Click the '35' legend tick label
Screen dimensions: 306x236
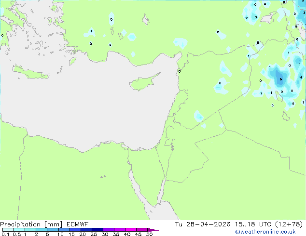116,234
